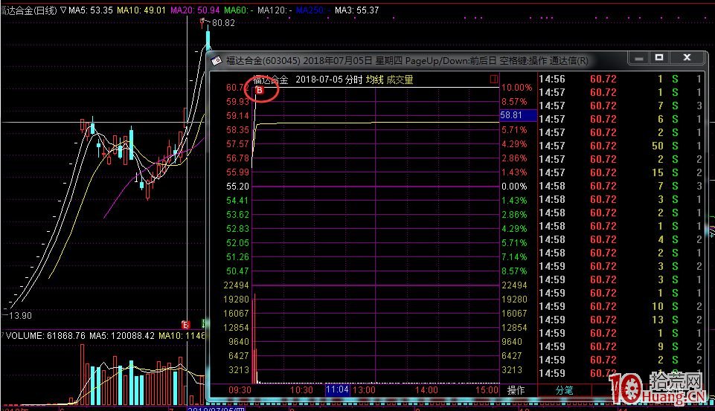
Task: Click the highlighted date label under daily chart
Action: click(x=217, y=409)
